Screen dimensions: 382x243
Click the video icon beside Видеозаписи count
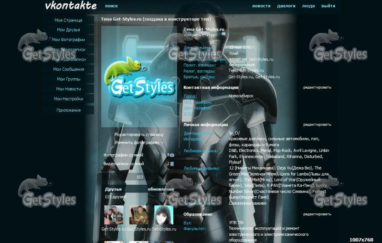point(172,164)
